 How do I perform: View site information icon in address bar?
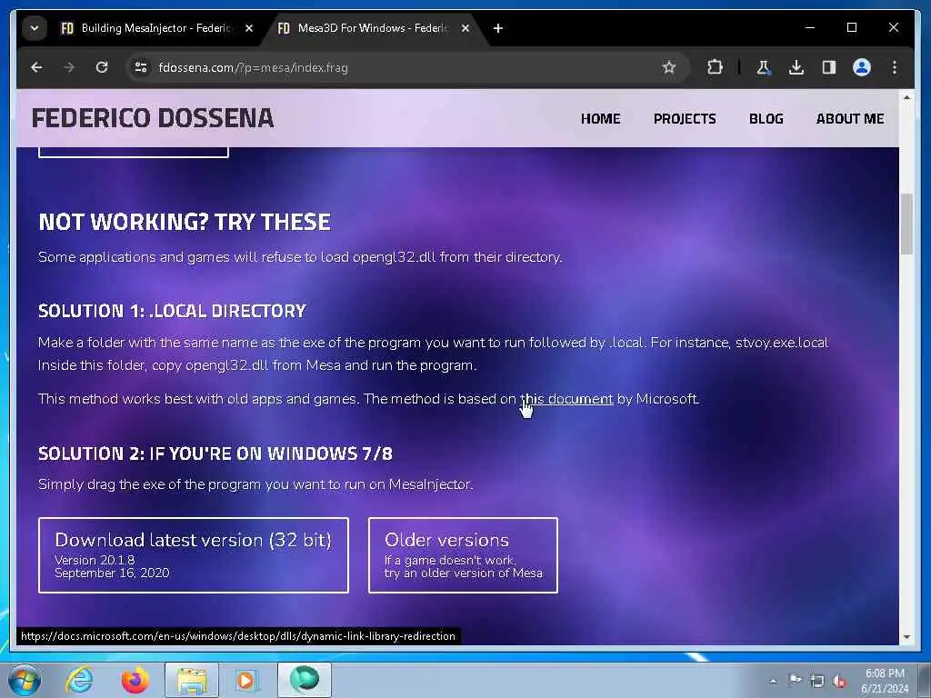141,67
